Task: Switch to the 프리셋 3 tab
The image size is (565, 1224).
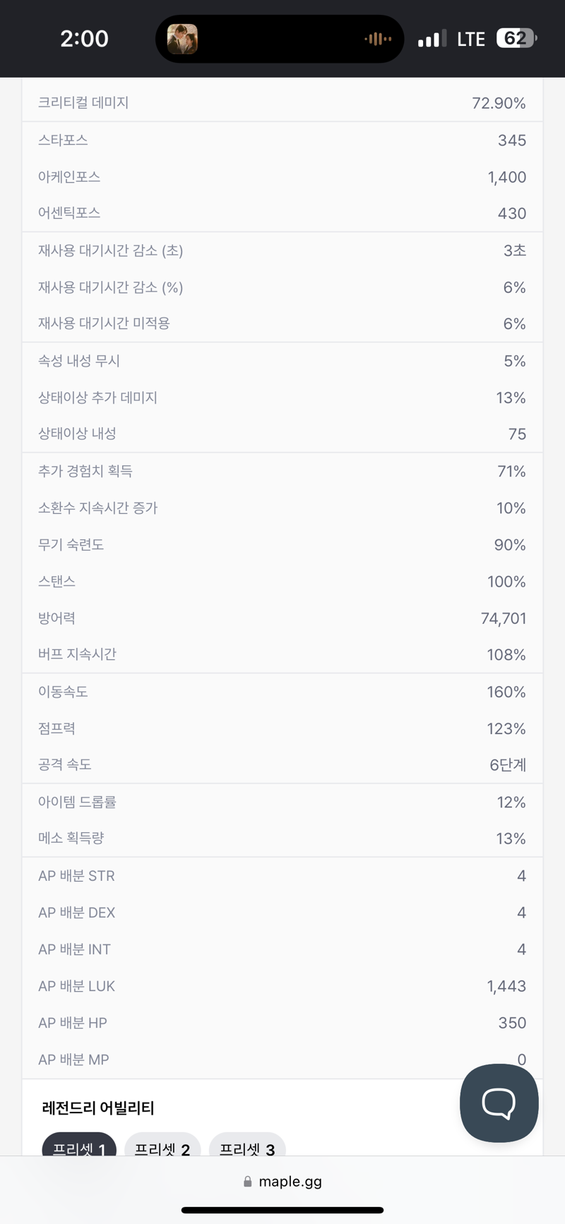Action: pos(247,1146)
